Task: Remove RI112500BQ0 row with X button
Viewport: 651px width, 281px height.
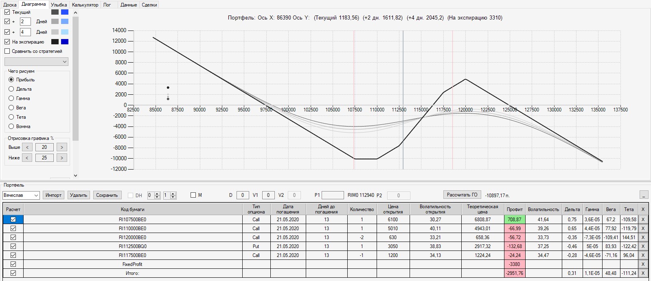Action: pos(643,246)
